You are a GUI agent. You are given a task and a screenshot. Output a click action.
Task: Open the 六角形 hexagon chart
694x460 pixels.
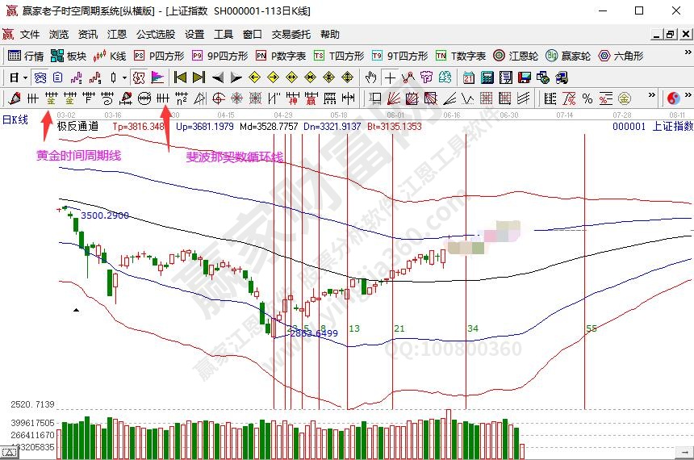point(620,56)
